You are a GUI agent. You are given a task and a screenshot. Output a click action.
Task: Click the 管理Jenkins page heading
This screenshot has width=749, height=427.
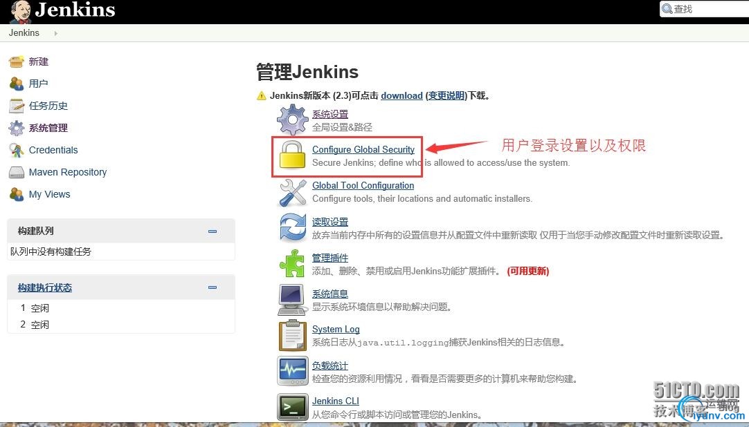[307, 72]
